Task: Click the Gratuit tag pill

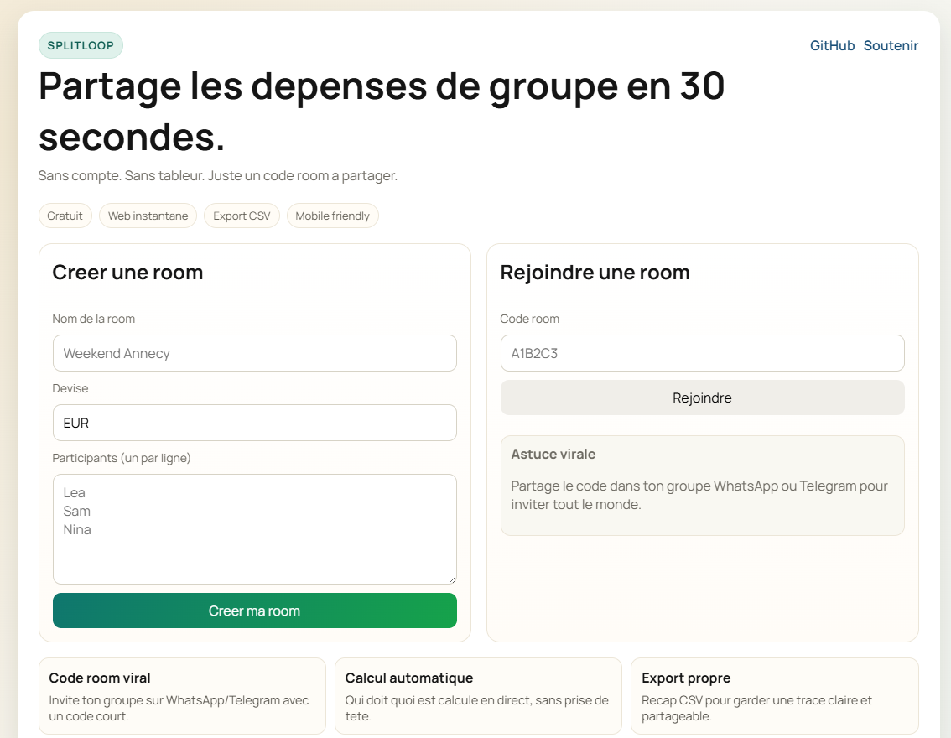Action: pos(65,216)
